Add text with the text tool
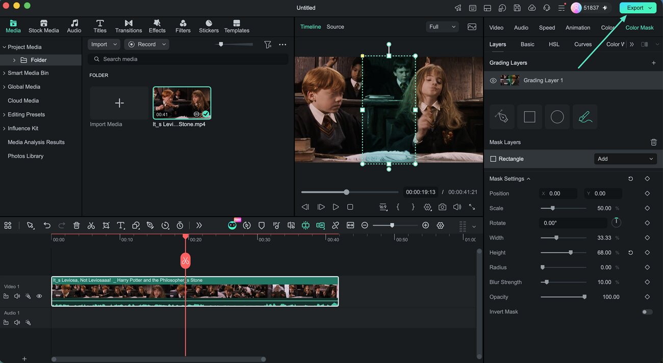Viewport: 663px width, 363px height. pos(121,225)
